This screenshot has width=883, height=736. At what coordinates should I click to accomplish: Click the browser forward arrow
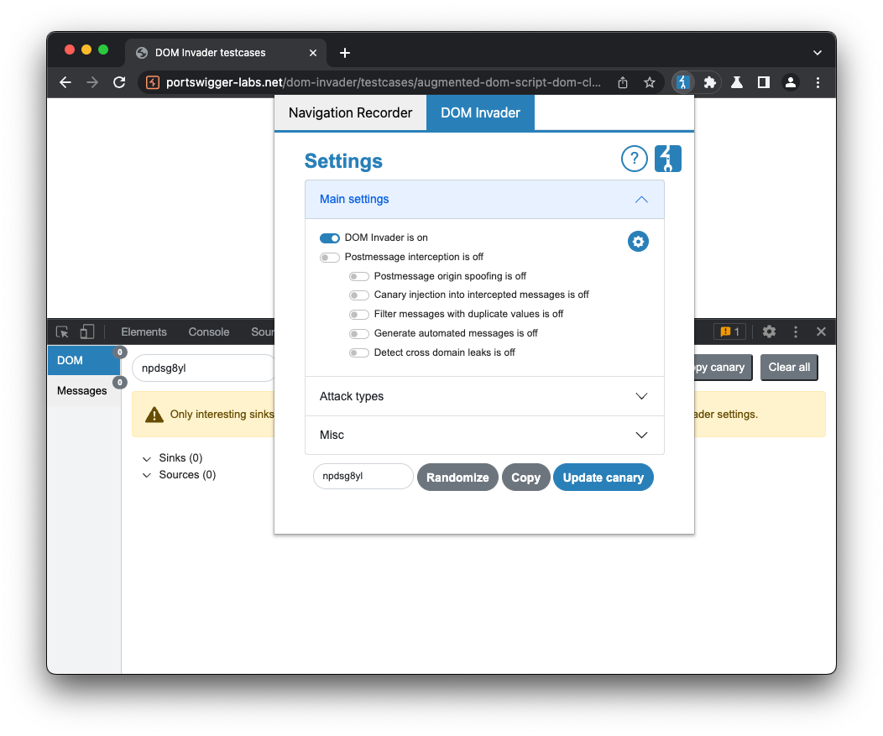pyautogui.click(x=92, y=83)
